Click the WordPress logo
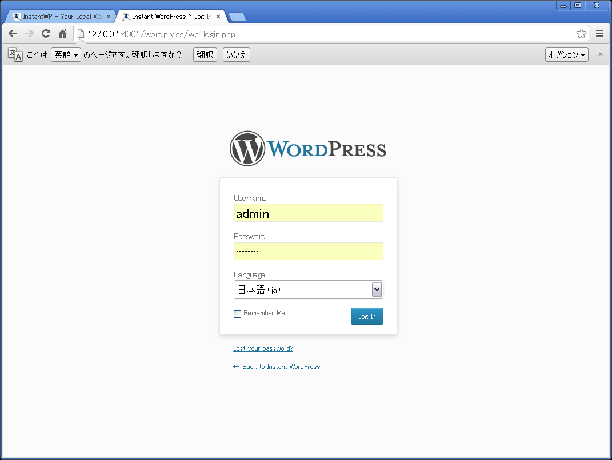Image resolution: width=612 pixels, height=460 pixels. (x=308, y=149)
